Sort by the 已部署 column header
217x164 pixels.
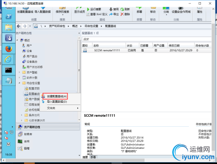point(145,46)
